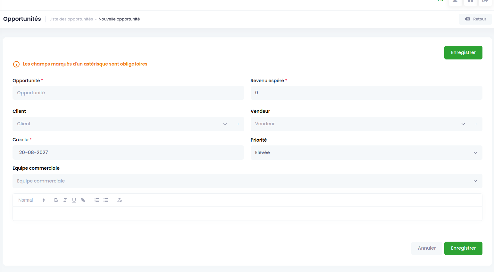Open the Normal text style selector
This screenshot has width=494, height=272.
point(31,200)
